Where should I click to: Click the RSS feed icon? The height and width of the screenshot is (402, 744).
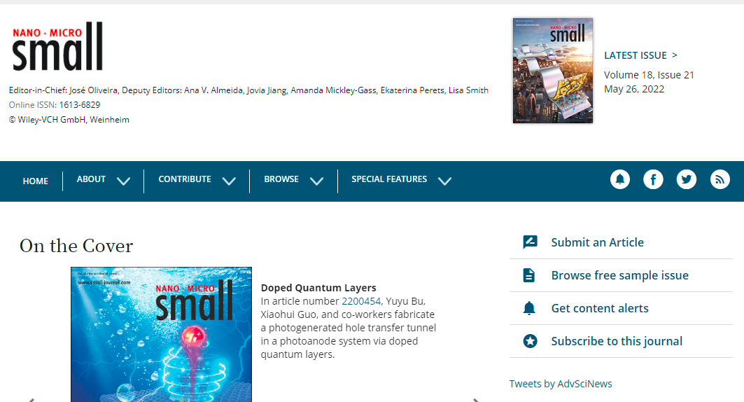pos(720,179)
